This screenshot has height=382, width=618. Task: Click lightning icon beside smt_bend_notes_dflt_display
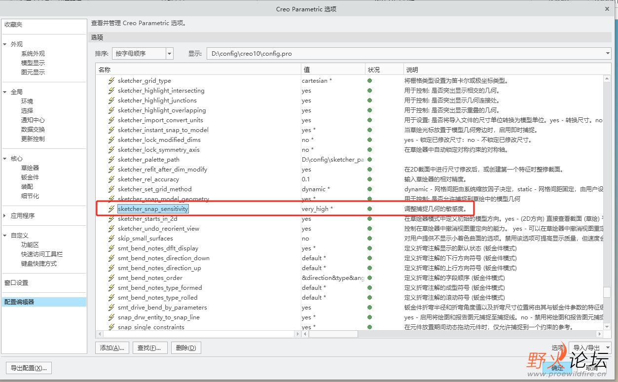click(111, 248)
